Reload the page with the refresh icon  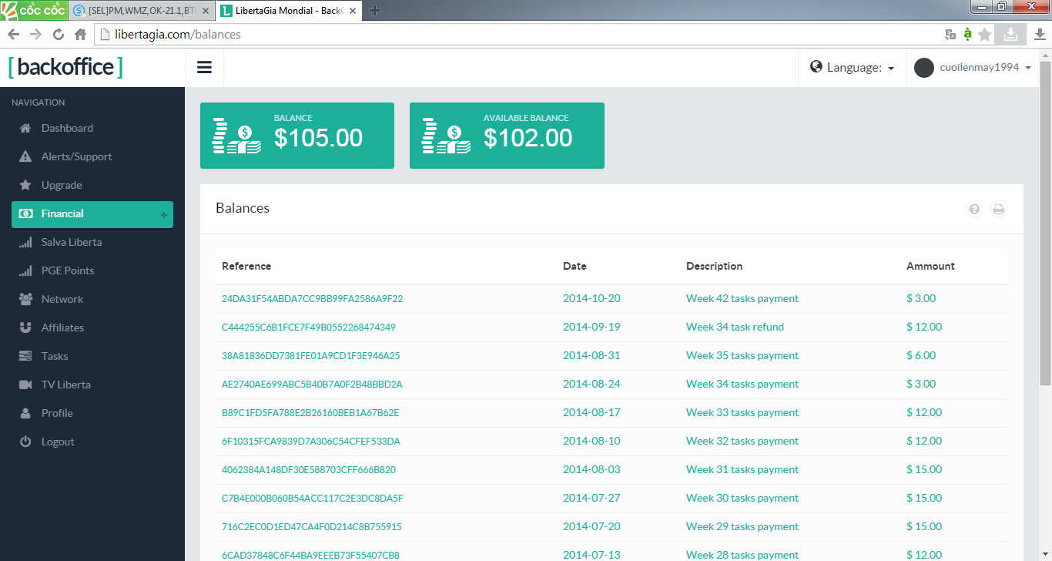coord(58,35)
